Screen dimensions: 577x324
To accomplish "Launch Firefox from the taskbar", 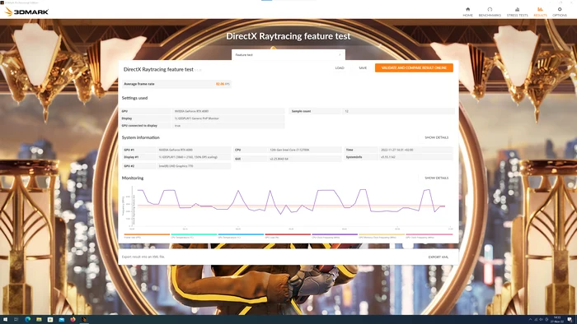I will tap(73, 319).
